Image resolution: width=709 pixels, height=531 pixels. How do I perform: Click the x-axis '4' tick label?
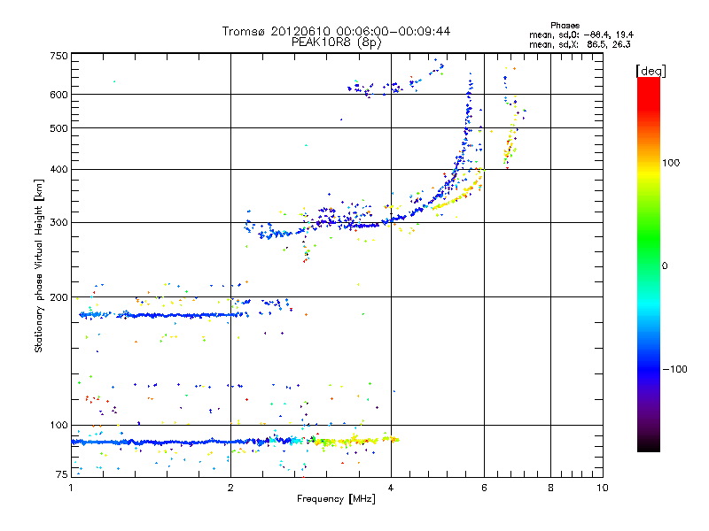(x=391, y=488)
